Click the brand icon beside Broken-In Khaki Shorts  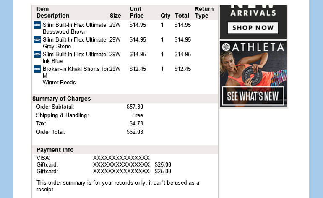click(37, 69)
